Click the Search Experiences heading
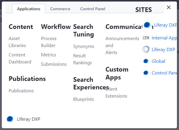The image size is (179, 130). (91, 84)
